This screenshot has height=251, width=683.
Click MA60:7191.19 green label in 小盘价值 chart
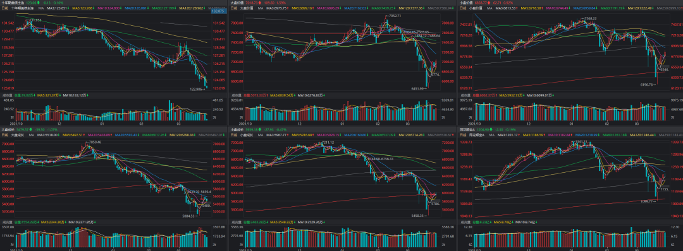pos(612,8)
